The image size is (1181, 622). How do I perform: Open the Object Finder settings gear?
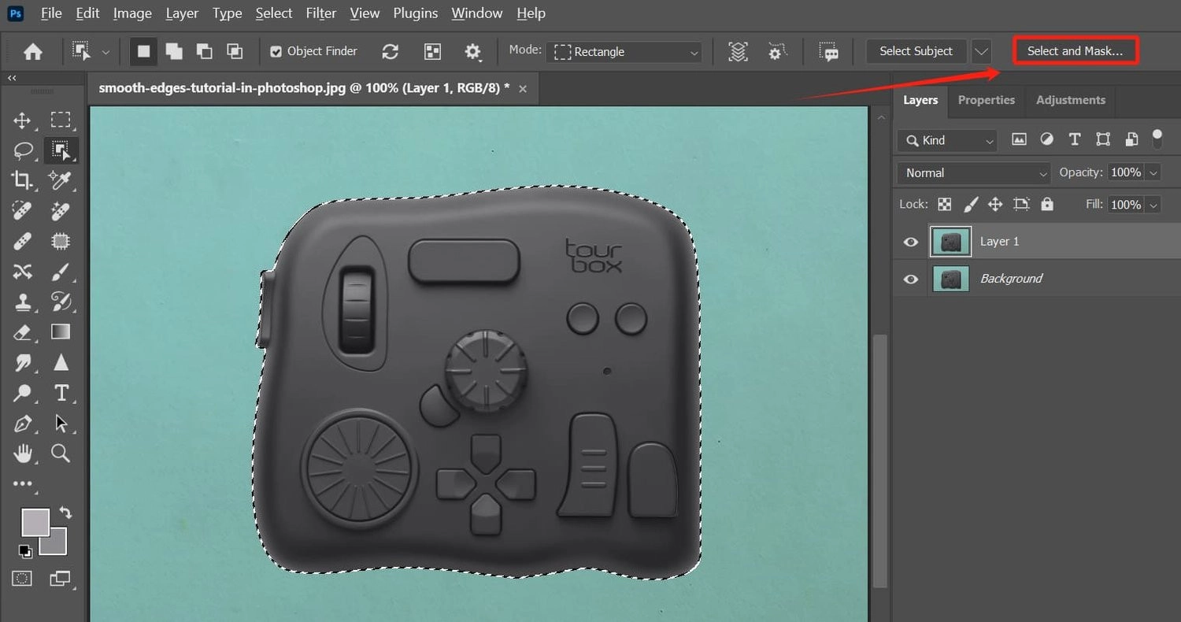472,52
